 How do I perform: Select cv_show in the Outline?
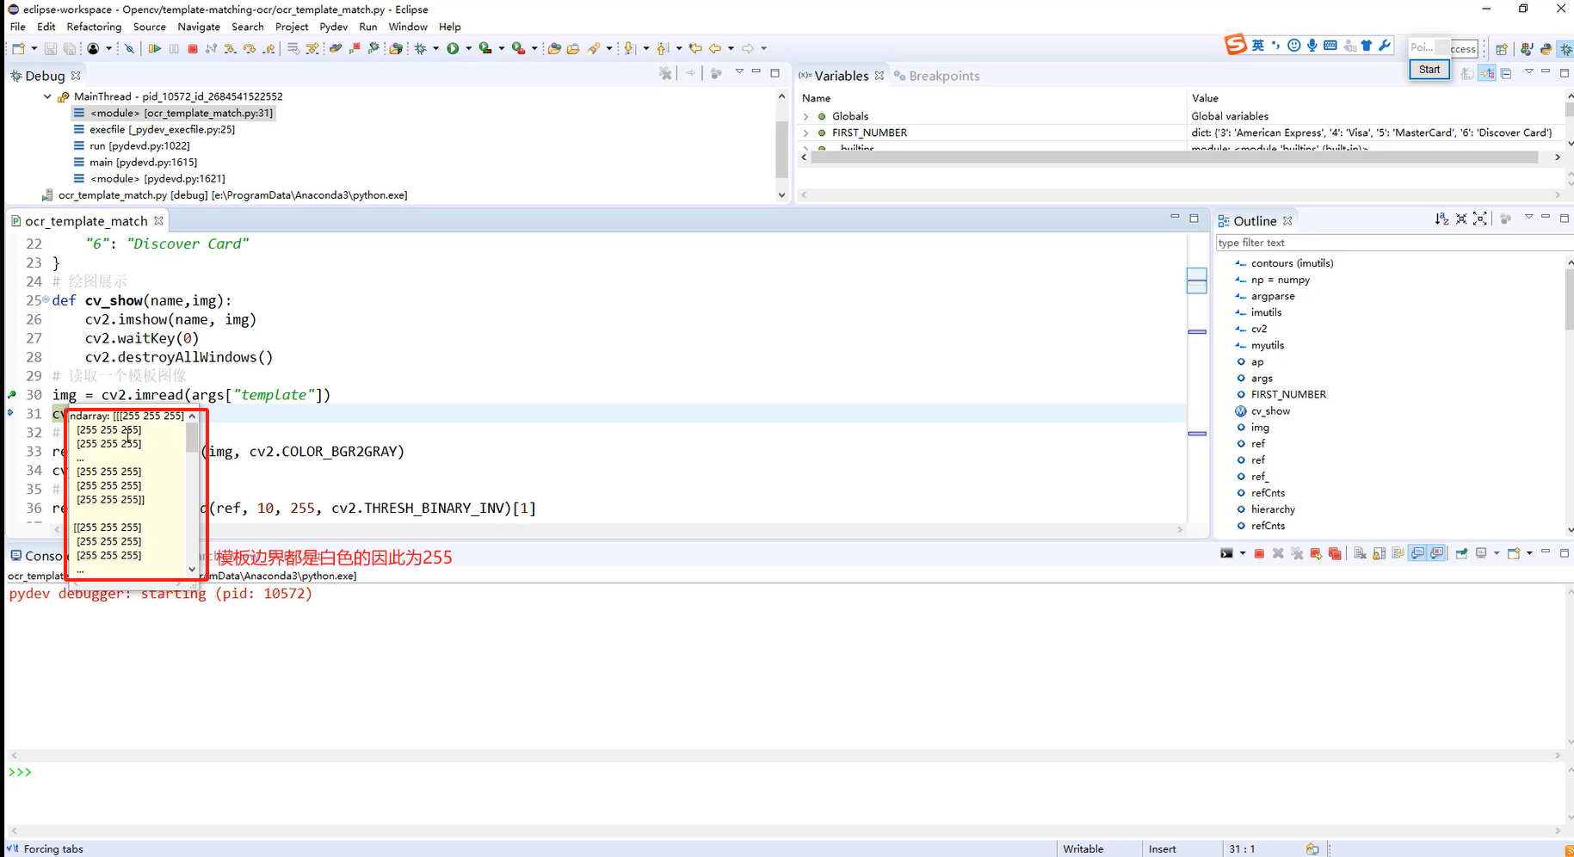tap(1270, 411)
